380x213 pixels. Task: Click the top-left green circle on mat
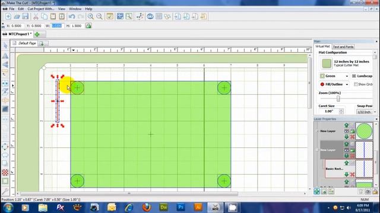77,88
